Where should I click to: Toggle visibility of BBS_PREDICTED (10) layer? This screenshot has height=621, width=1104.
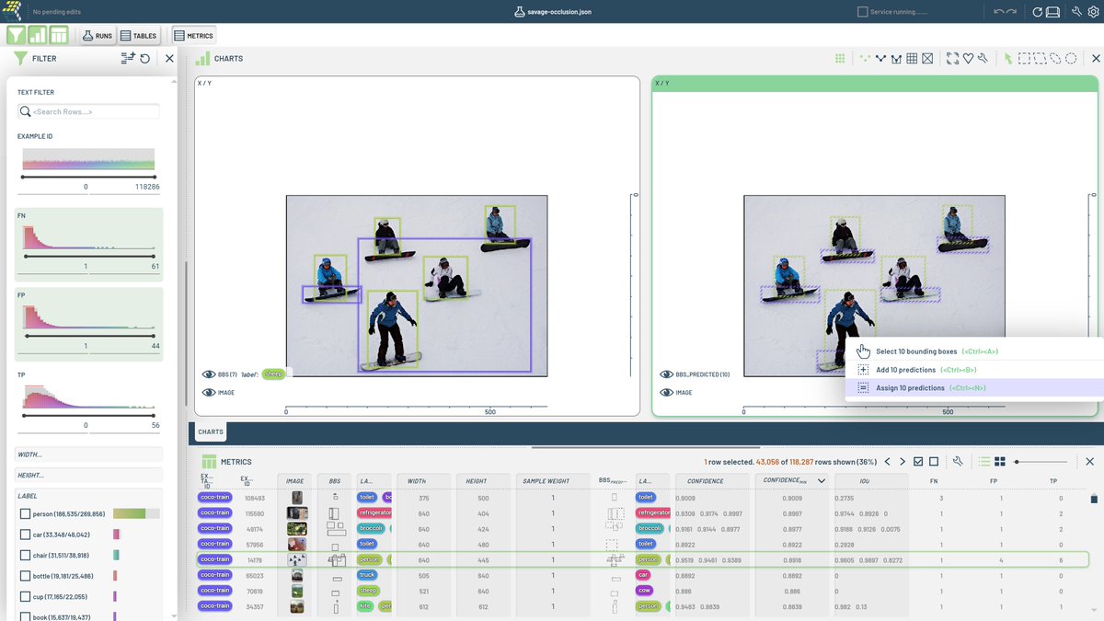pyautogui.click(x=667, y=374)
